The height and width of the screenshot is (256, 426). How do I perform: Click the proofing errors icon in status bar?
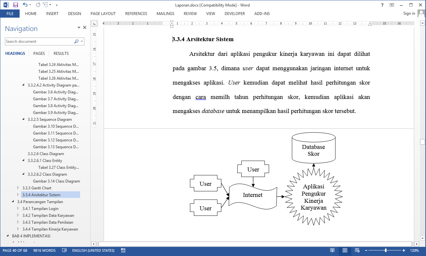[64, 250]
